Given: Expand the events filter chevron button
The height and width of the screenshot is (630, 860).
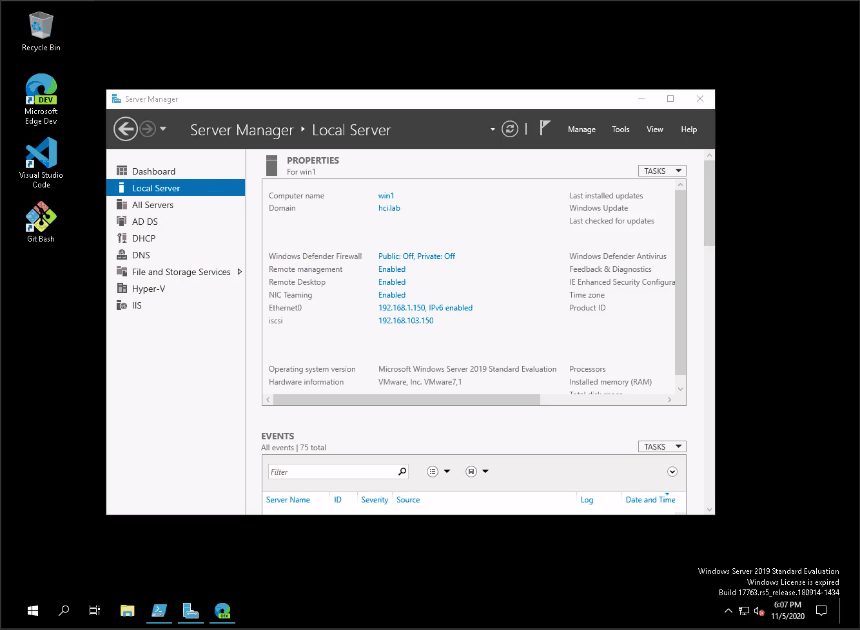Looking at the screenshot, I should coord(672,472).
